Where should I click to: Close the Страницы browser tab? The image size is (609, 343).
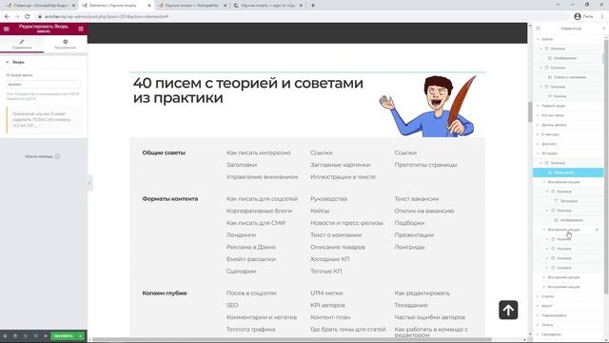[x=73, y=6]
